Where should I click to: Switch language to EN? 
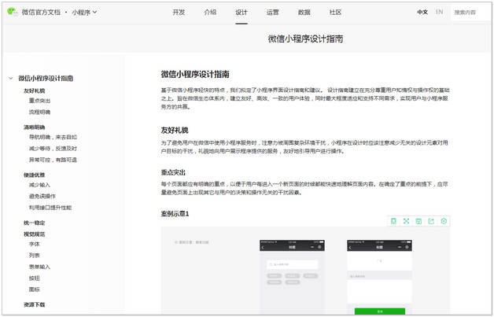point(439,12)
